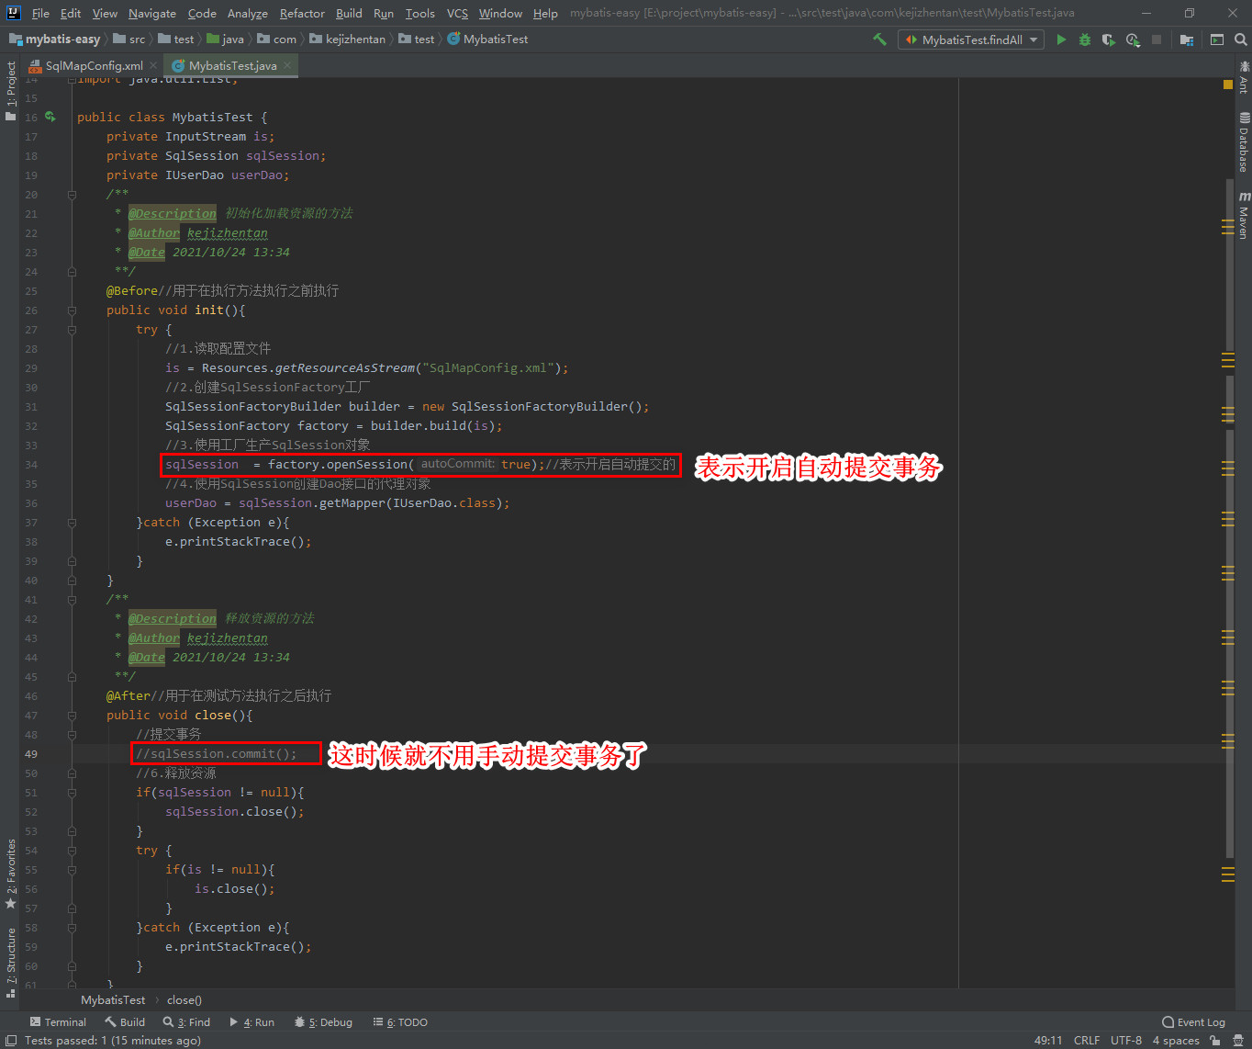Click tool windows quick-access icon at bottom-left
The height and width of the screenshot is (1049, 1252).
click(11, 1040)
